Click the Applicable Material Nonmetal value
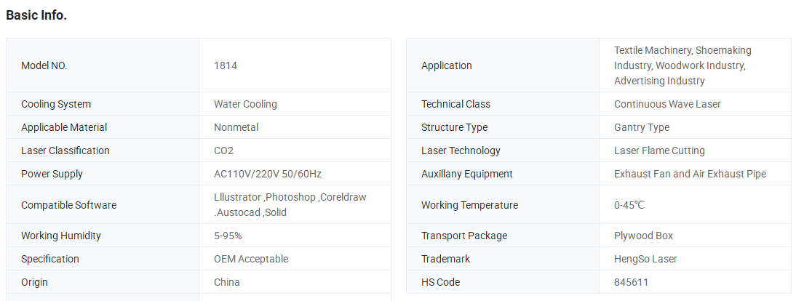Image resolution: width=796 pixels, height=301 pixels. coord(236,127)
